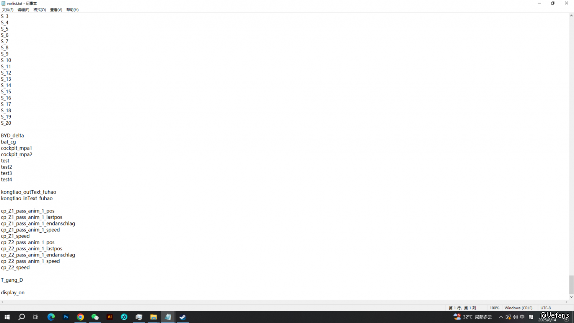Image resolution: width=574 pixels, height=323 pixels.
Task: Click the BYD_delta line
Action: coord(12,136)
